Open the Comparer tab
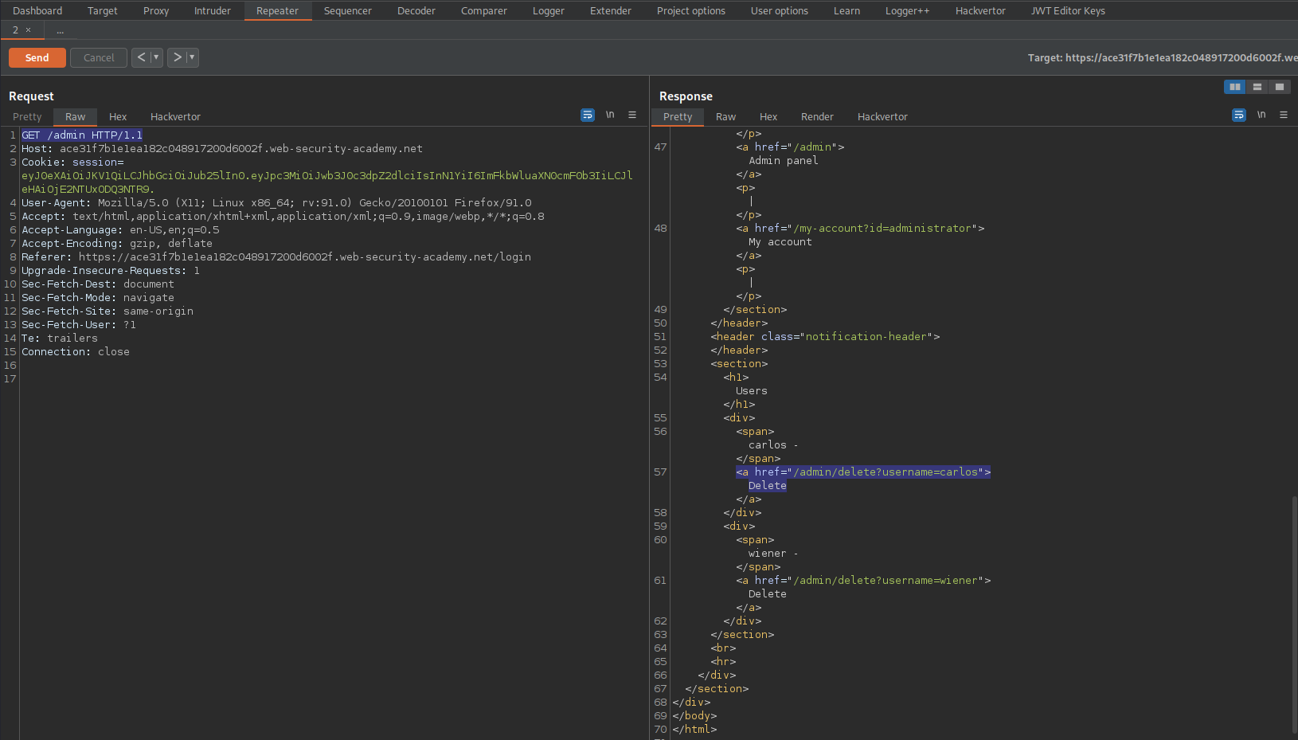 coord(484,10)
